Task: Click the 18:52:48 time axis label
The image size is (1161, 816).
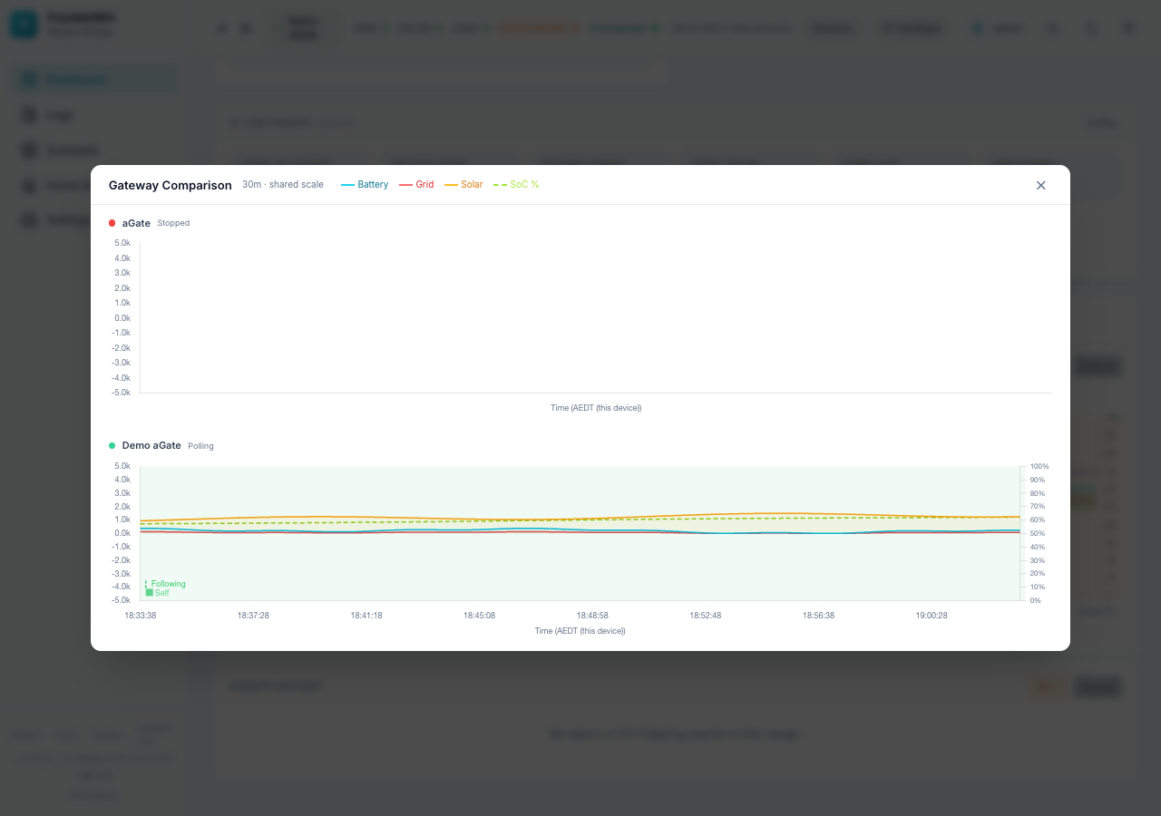Action: click(x=706, y=616)
